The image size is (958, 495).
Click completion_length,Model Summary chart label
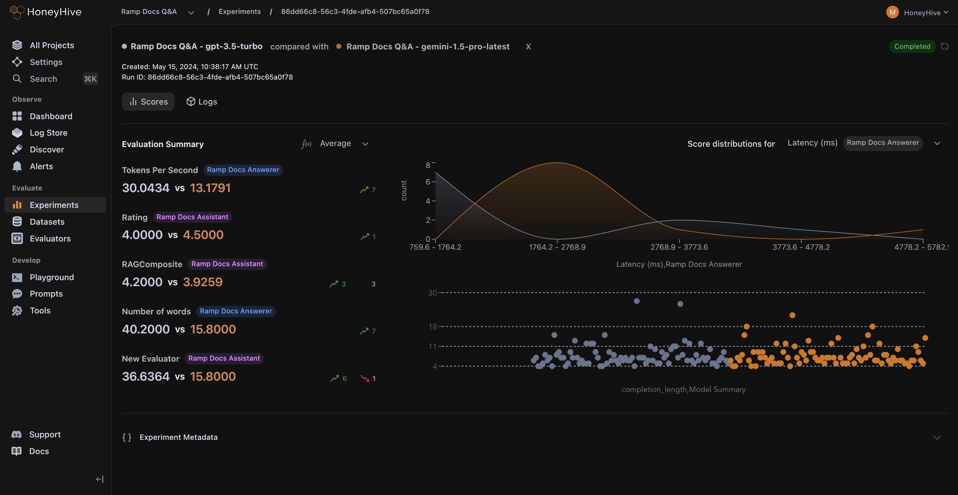[684, 389]
